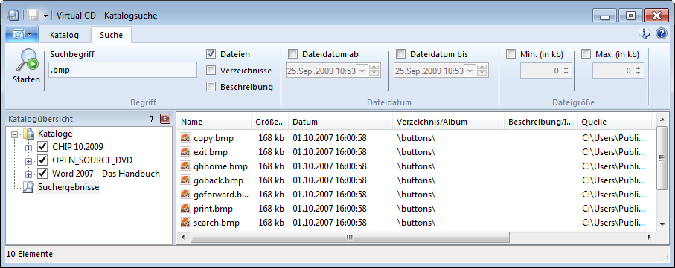Screen dimensions: 675x268
Task: Click the print.bmp file icon
Action: tap(185, 209)
